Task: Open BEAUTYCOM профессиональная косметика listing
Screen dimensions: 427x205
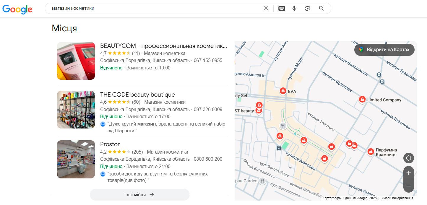Action: tap(163, 46)
